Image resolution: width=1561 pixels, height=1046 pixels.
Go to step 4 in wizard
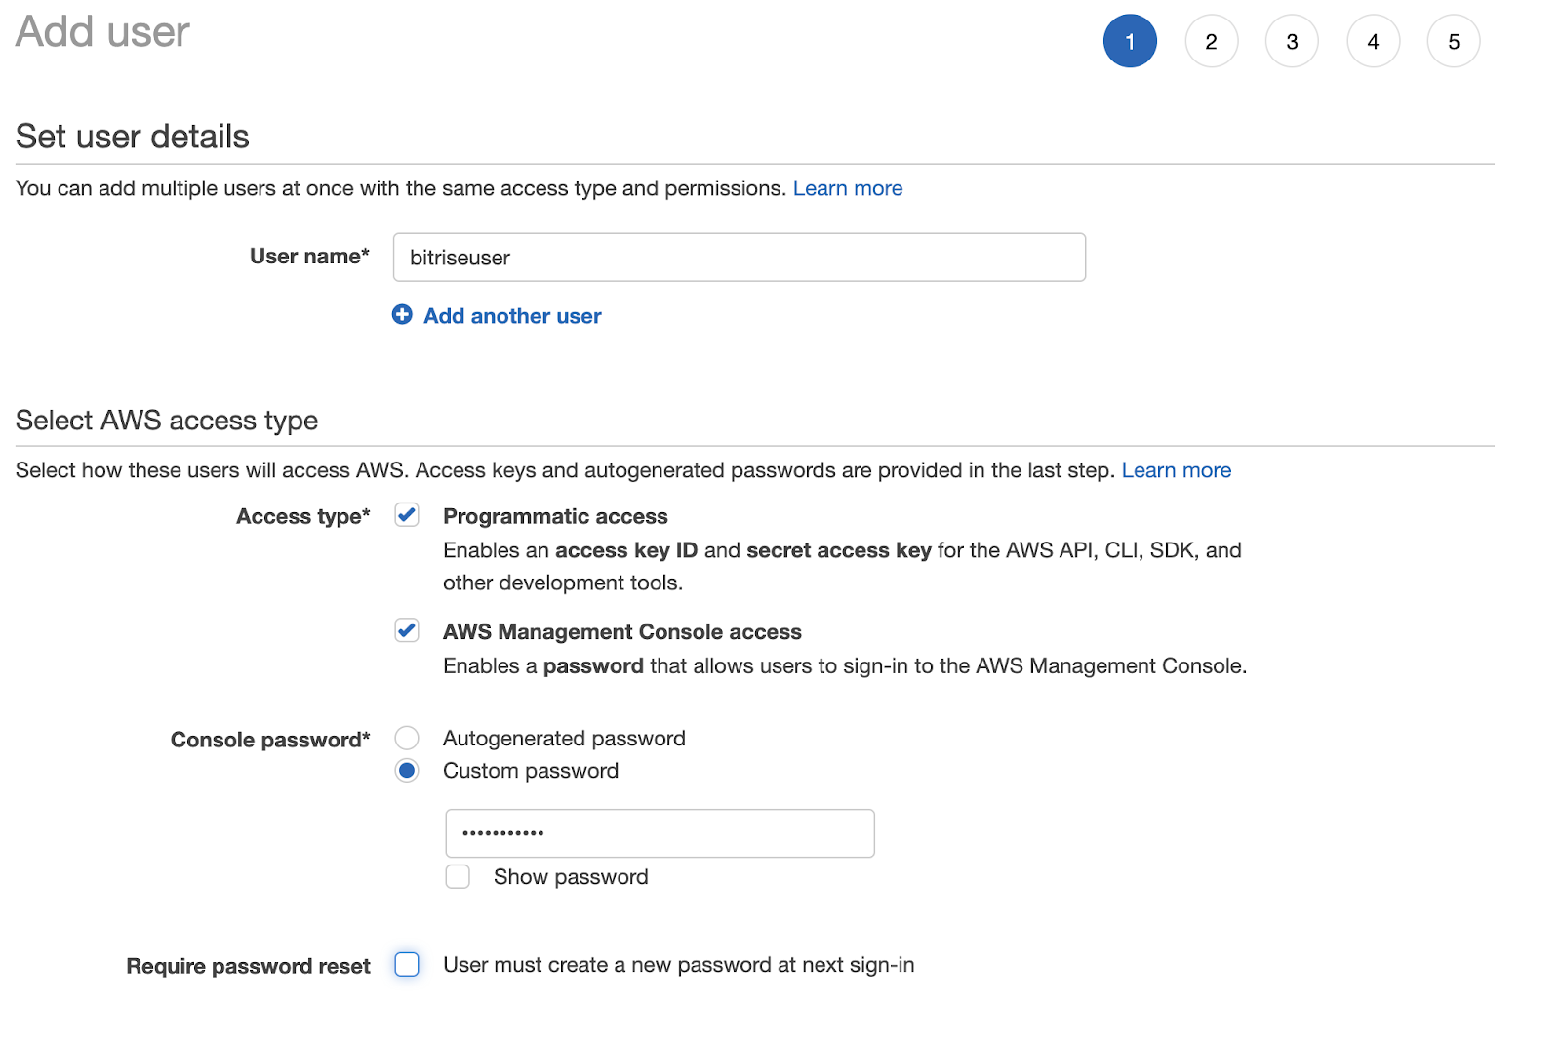[1374, 41]
